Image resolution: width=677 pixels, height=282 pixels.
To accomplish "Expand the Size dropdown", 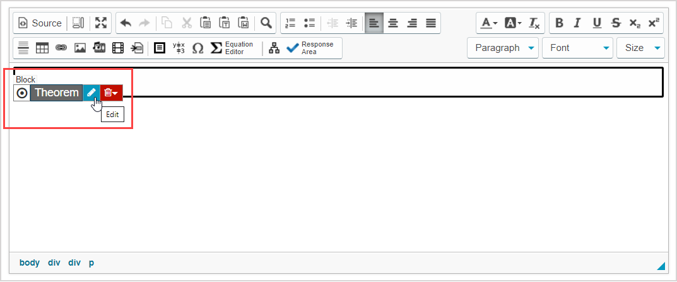I will point(641,48).
